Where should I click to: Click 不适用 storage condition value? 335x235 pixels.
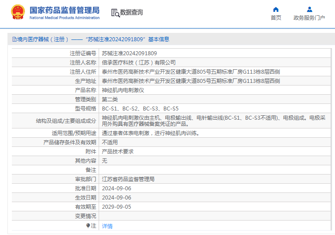(x=110, y=142)
